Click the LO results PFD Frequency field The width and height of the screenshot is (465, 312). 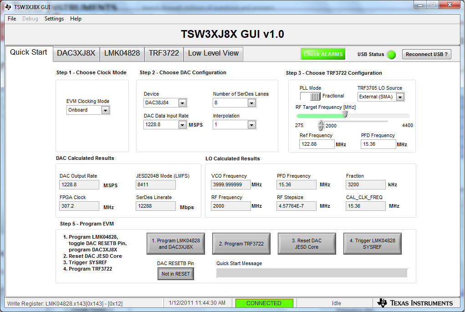296,185
